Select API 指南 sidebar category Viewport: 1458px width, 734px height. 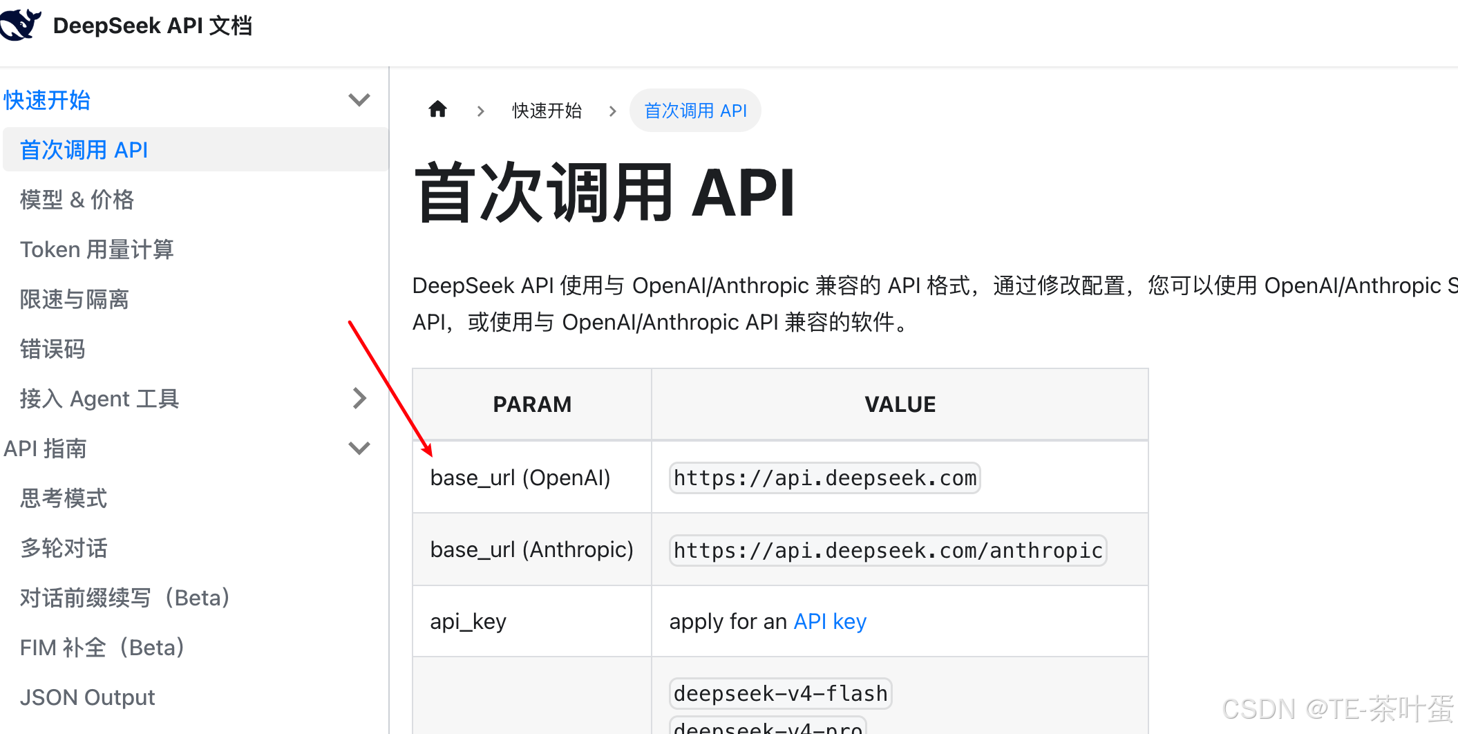(x=46, y=449)
